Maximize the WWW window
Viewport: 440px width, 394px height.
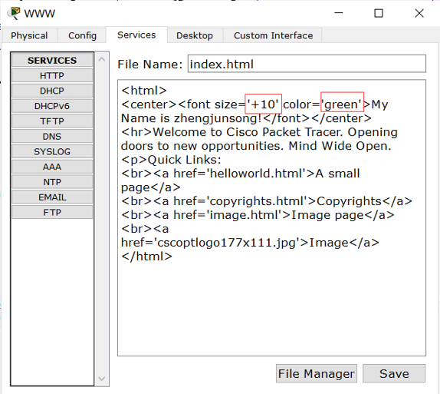[379, 13]
